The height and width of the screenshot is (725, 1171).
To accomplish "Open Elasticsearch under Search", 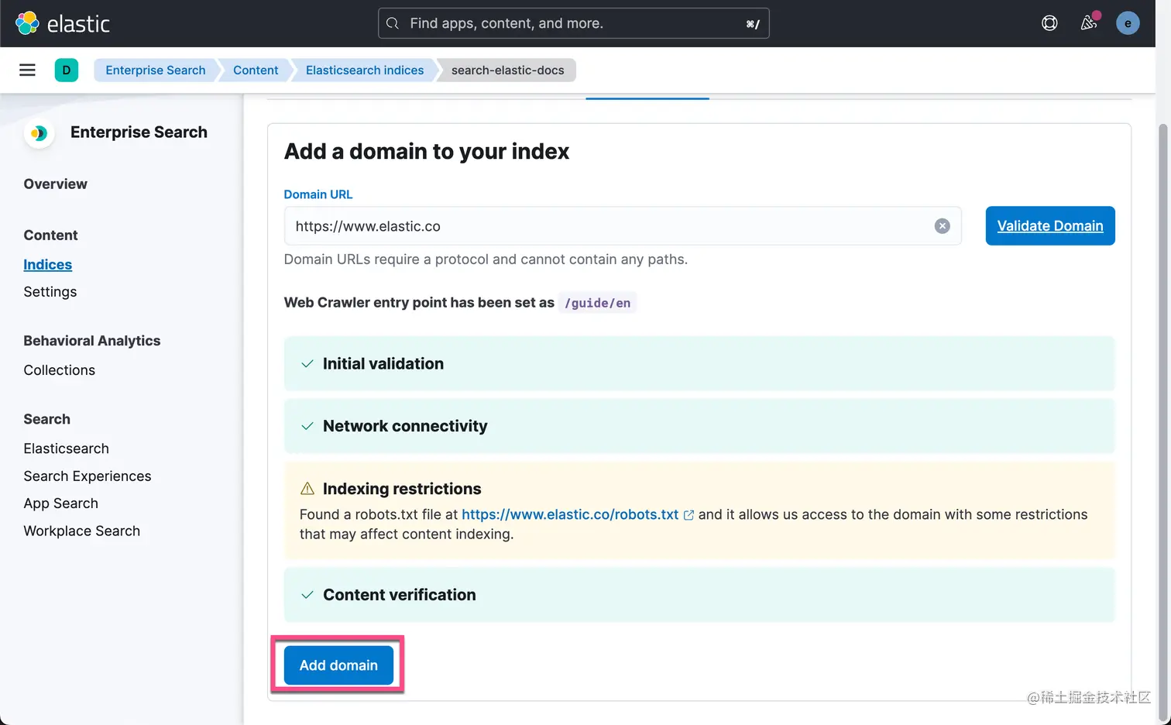I will [67, 448].
